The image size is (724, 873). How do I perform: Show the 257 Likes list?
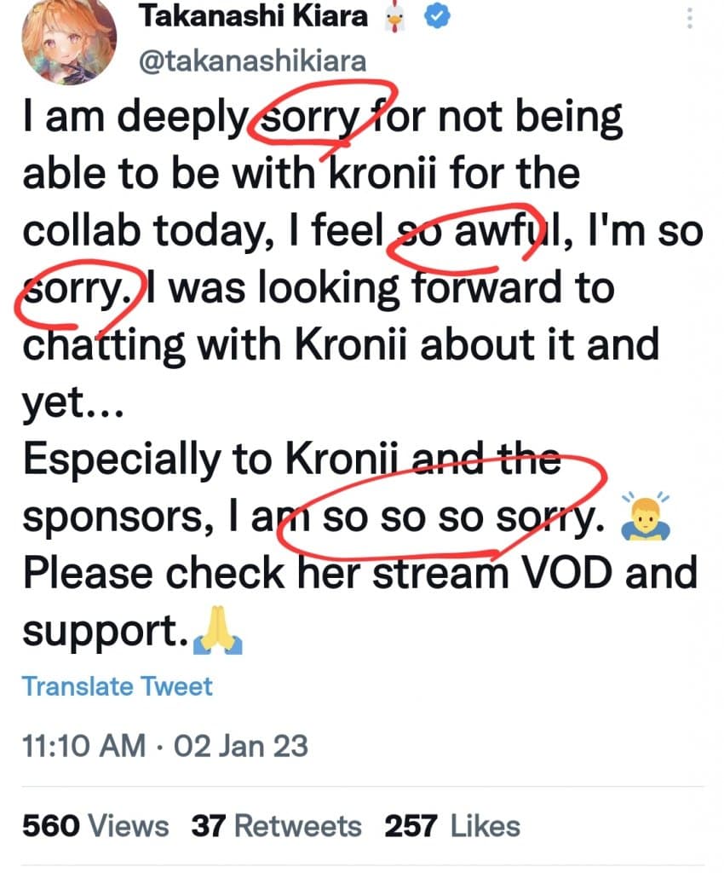[x=451, y=825]
